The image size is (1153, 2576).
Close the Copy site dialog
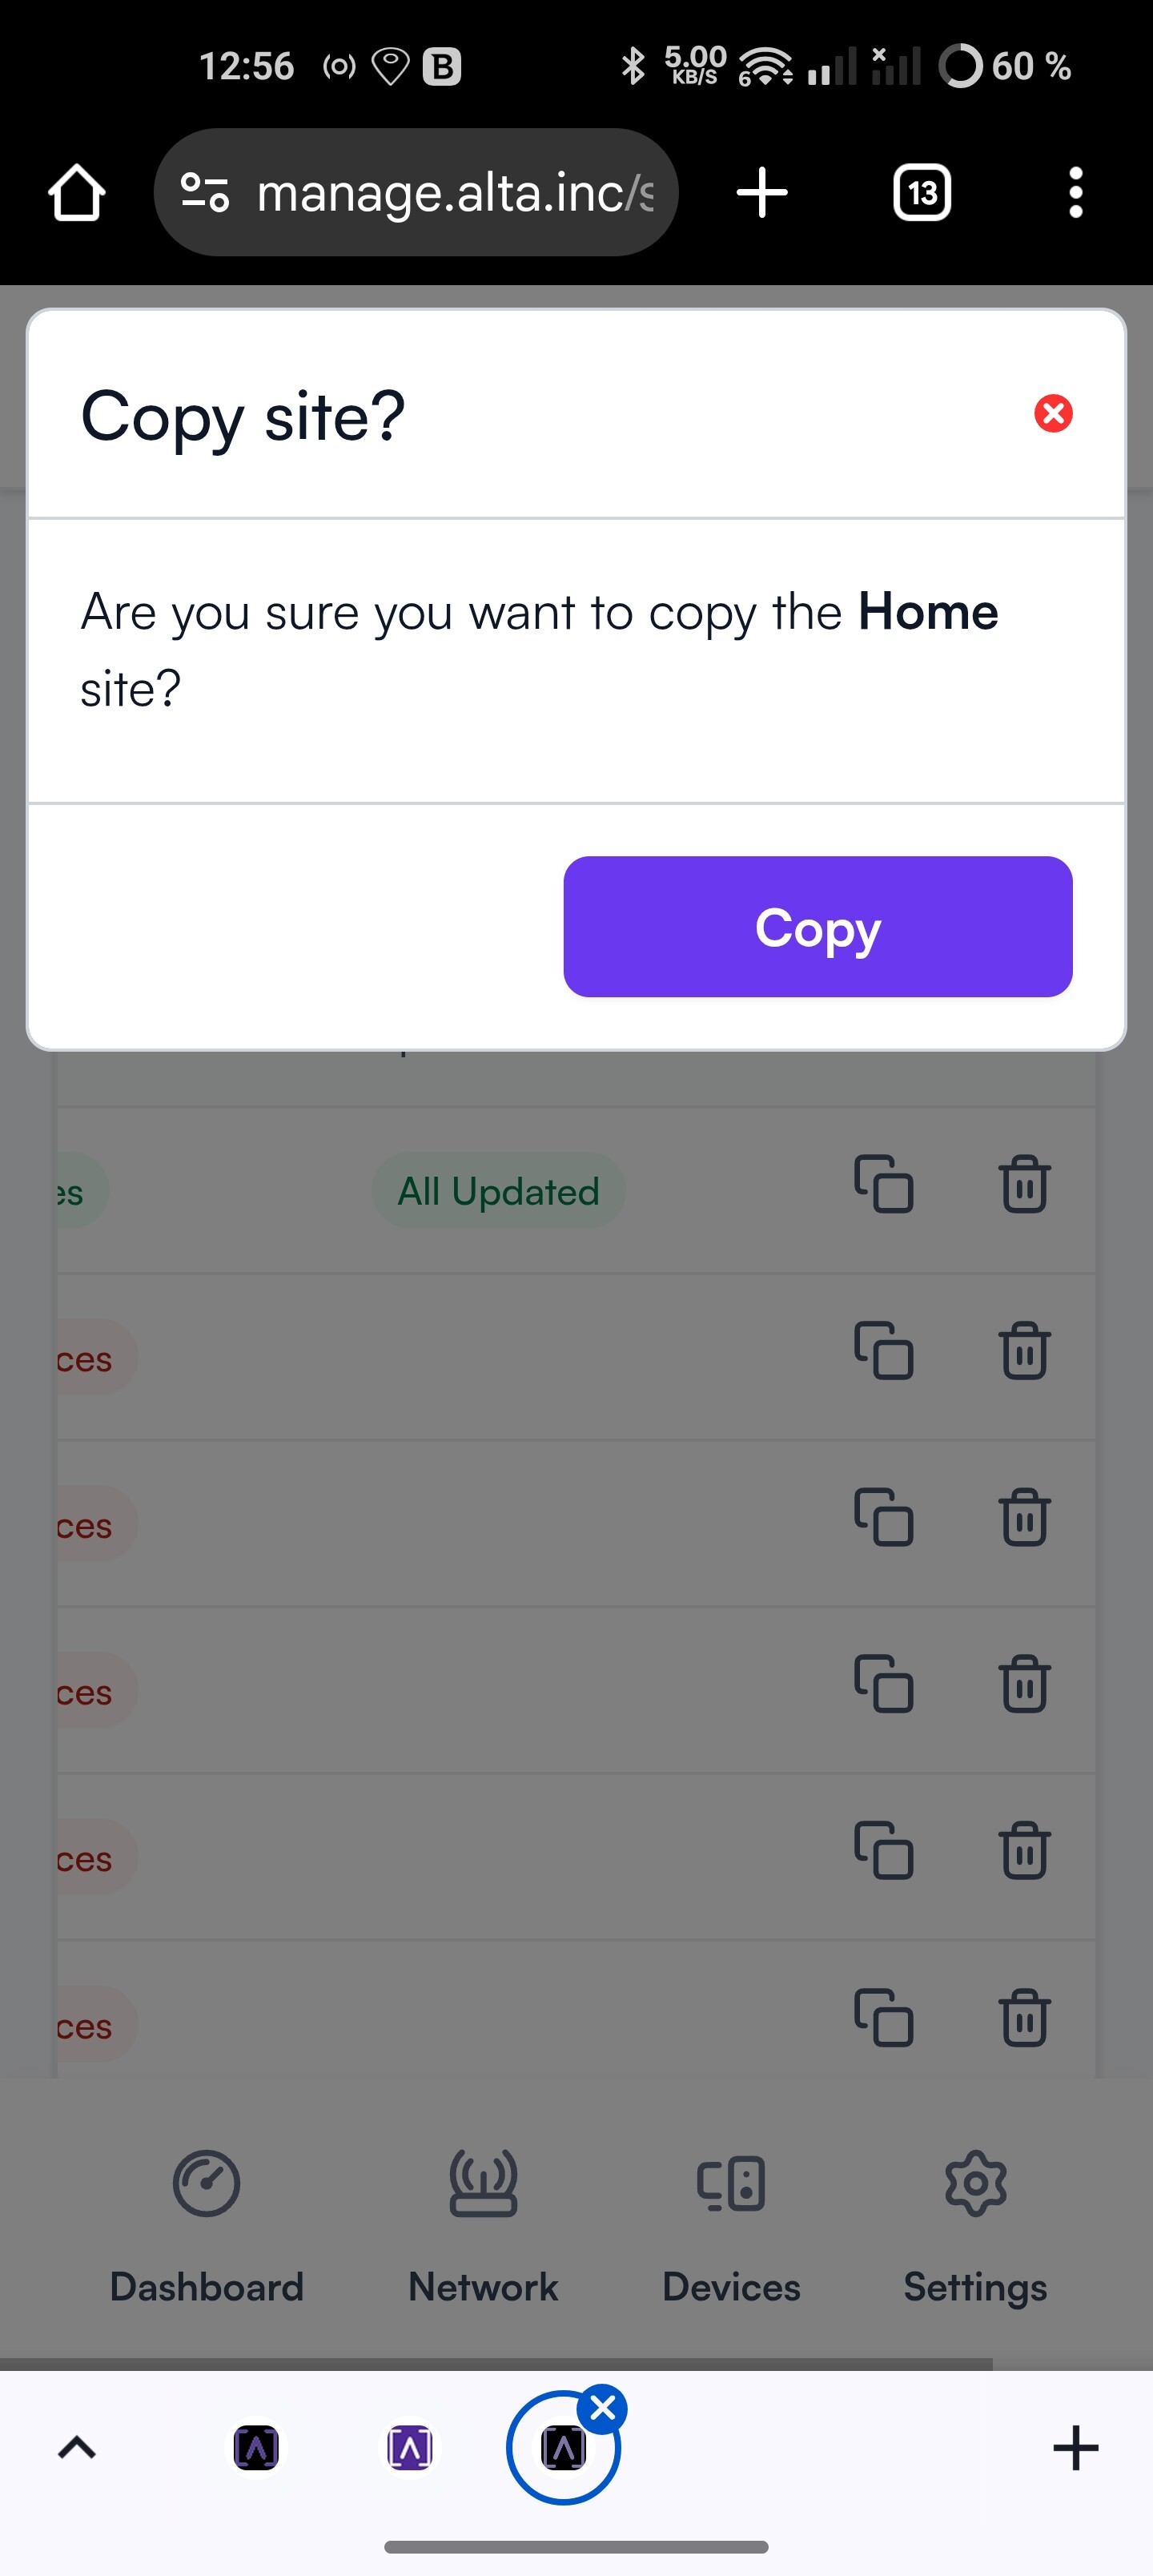[x=1053, y=413]
